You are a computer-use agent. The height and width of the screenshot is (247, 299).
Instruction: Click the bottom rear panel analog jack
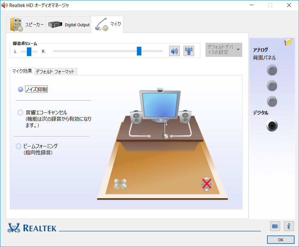[272, 102]
